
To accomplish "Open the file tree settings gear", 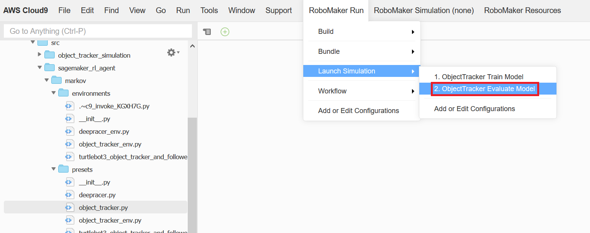I will click(x=173, y=52).
